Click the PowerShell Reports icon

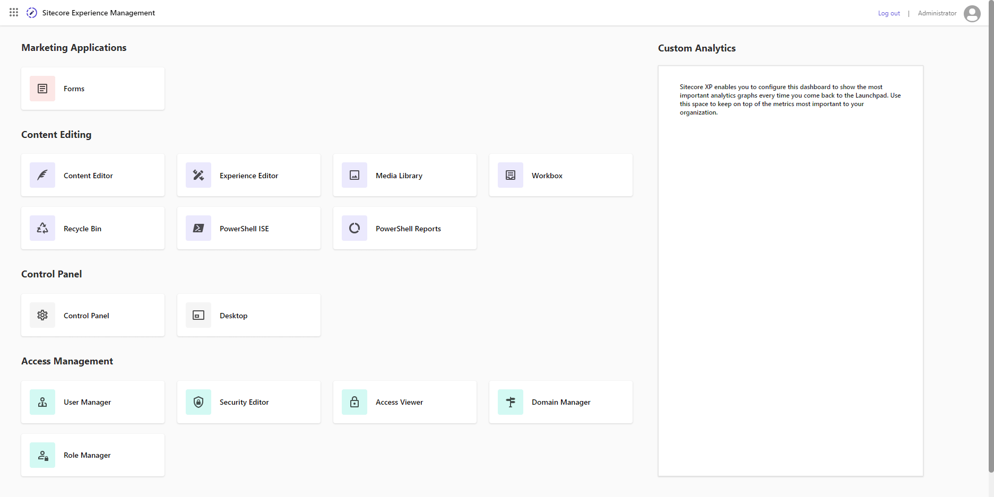point(355,228)
